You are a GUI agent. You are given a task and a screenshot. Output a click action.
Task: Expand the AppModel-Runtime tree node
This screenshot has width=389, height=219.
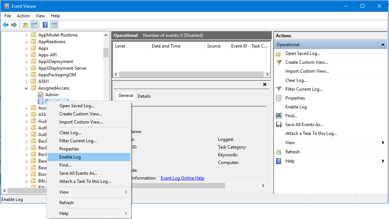pos(26,35)
